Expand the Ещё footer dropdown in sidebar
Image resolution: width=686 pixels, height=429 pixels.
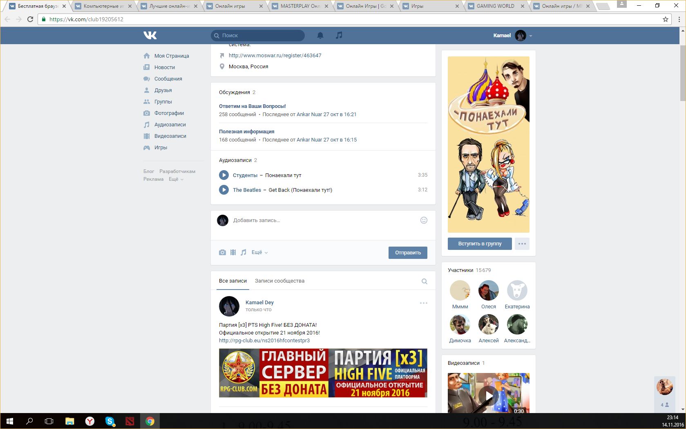[x=176, y=179]
